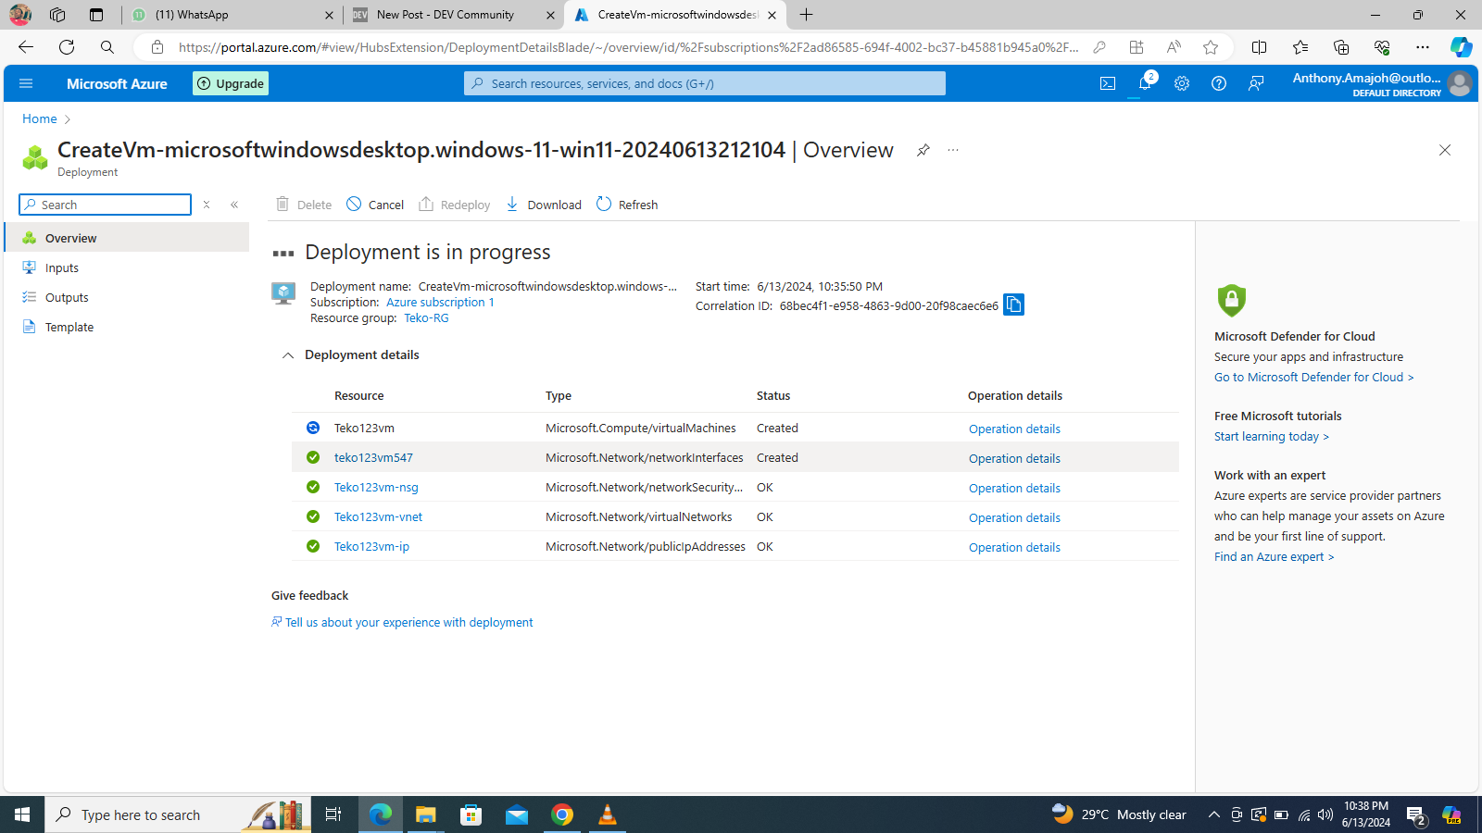
Task: Open the Windows Start menu
Action: point(22,814)
